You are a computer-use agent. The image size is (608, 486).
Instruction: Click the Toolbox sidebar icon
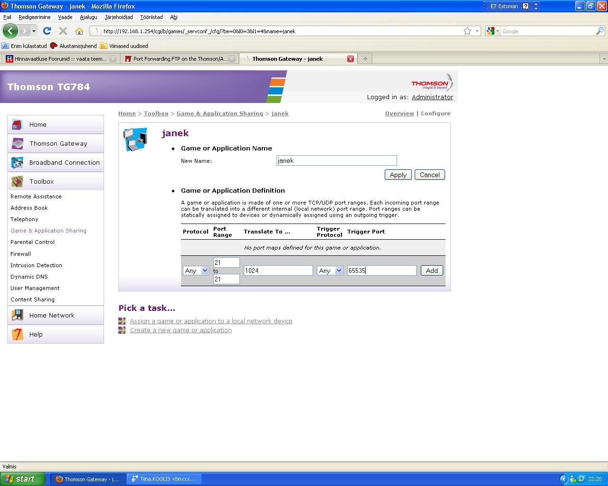[x=17, y=181]
